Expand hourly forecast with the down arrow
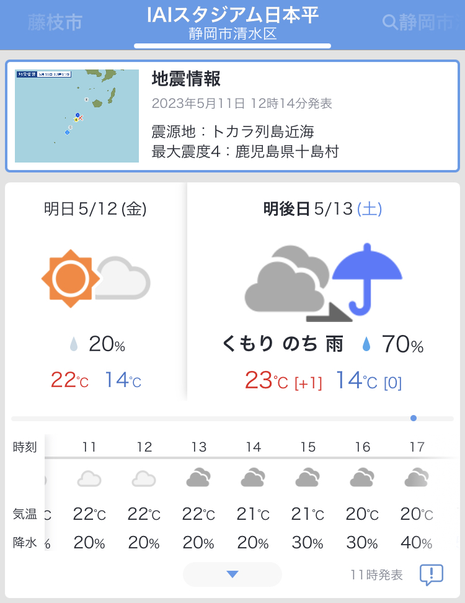The height and width of the screenshot is (603, 465). (x=232, y=574)
